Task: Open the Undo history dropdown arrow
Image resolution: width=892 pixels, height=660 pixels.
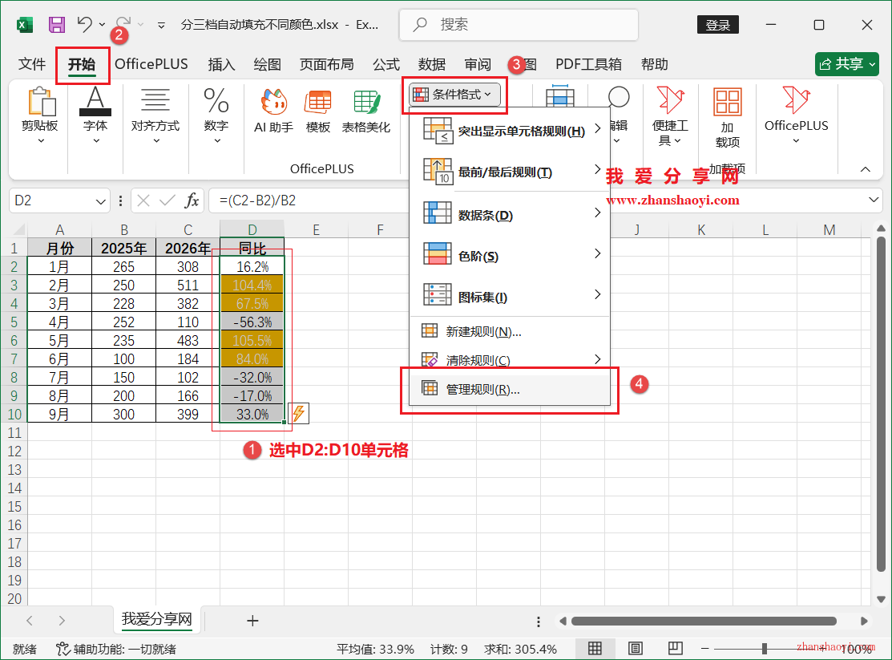Action: point(102,25)
